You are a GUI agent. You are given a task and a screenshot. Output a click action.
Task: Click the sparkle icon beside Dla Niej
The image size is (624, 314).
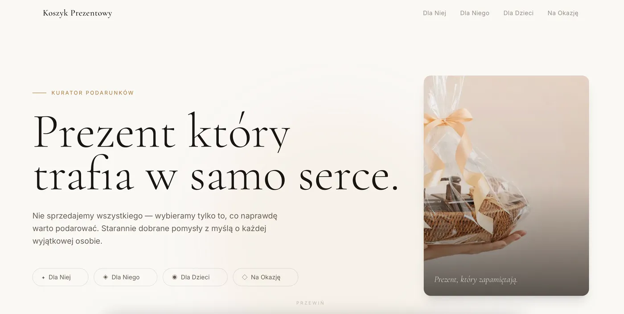[43, 277]
